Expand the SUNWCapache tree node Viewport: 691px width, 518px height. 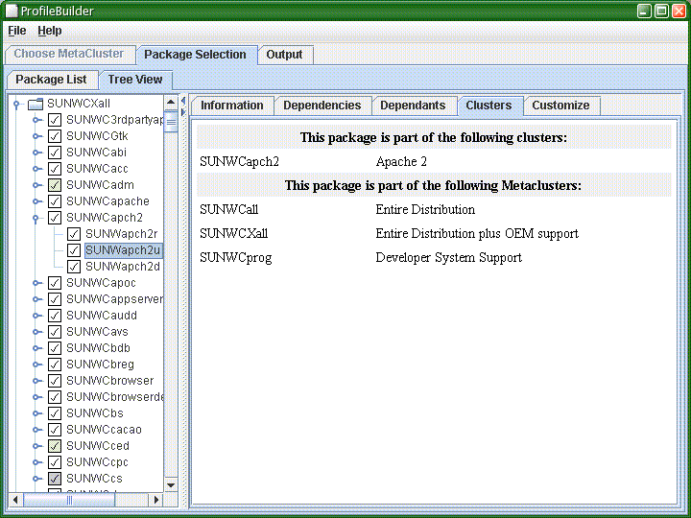(x=37, y=201)
